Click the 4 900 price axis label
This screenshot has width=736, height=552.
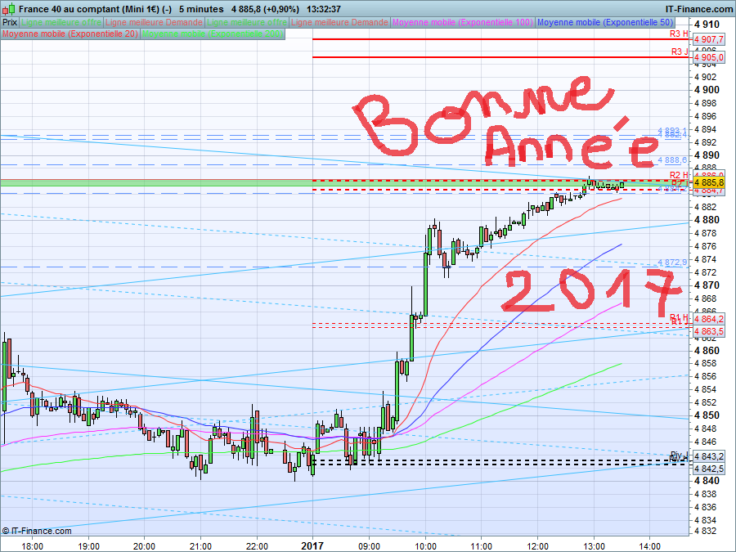(707, 90)
